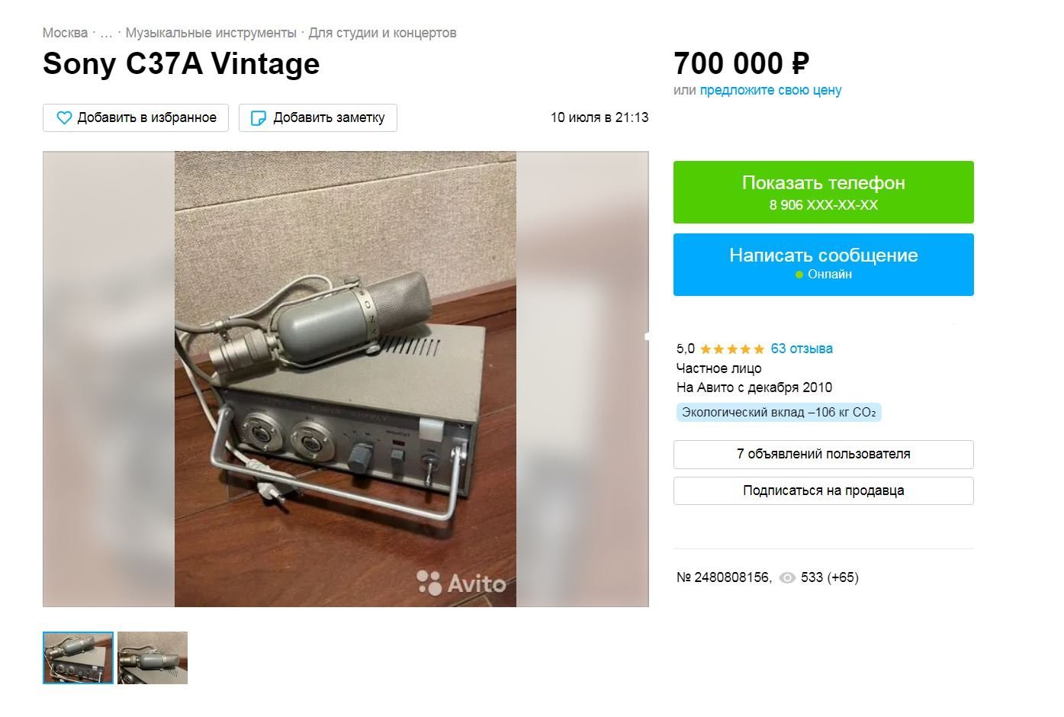1064x717 pixels.
Task: Select the second photo thumbnail
Action: (153, 658)
